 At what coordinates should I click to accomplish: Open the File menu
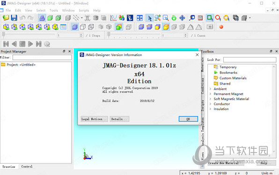tap(8, 10)
